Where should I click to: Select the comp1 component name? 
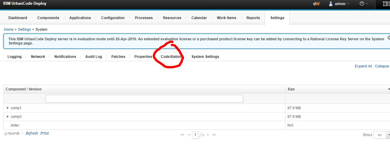pyautogui.click(x=16, y=108)
